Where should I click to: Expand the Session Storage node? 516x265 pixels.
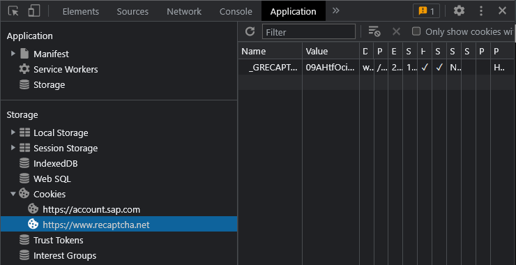[13, 148]
